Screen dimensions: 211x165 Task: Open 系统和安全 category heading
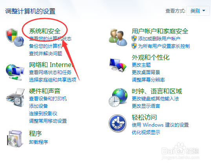point(45,31)
